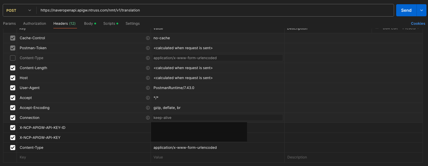Viewport: 428px width, 166px height.
Task: Click the Content-Length key text
Action: click(x=33, y=68)
